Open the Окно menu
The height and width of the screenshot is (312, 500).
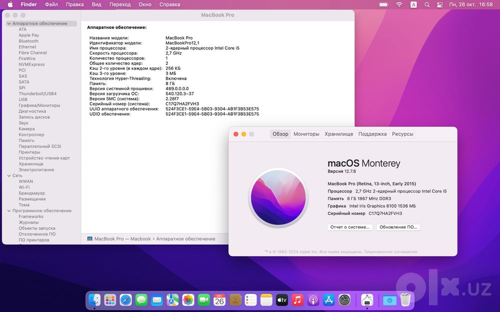coord(145,4)
